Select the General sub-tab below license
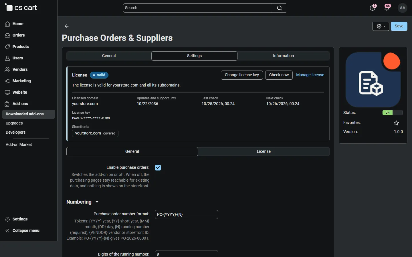The height and width of the screenshot is (257, 412). [132, 152]
